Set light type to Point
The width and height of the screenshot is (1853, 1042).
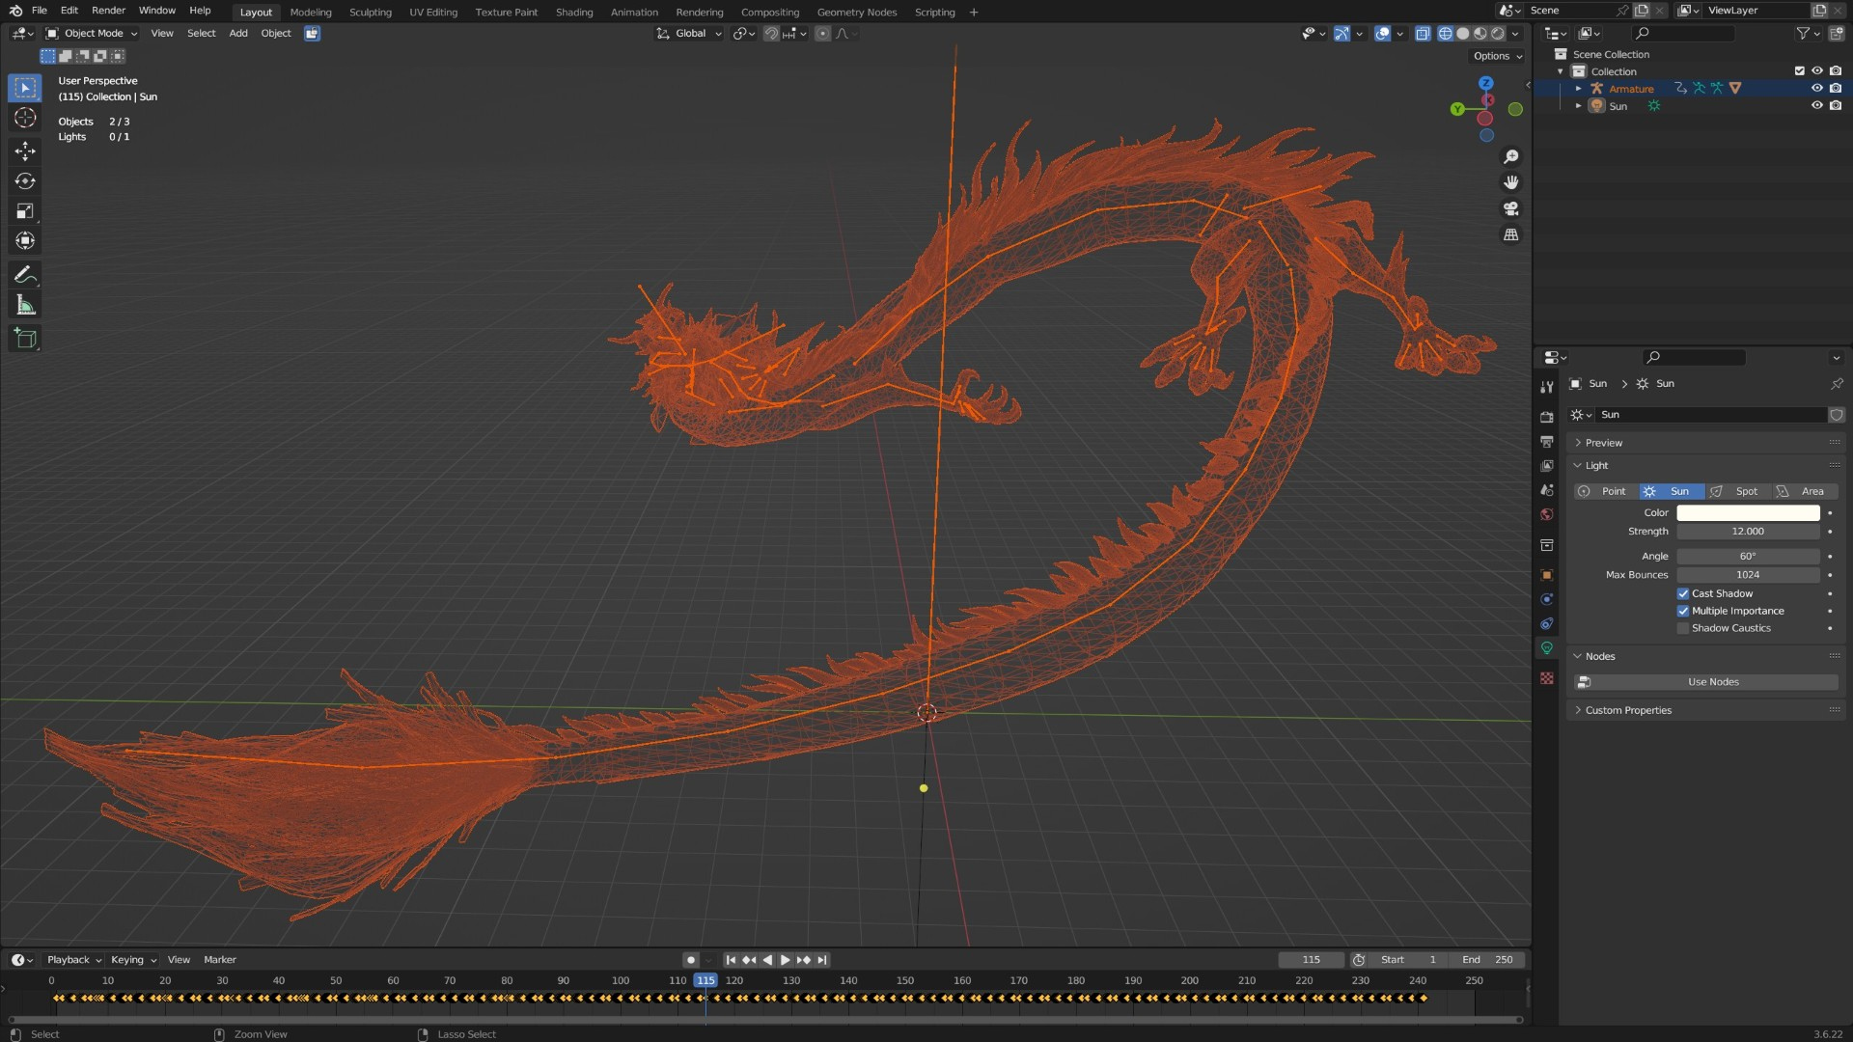[x=1606, y=492]
